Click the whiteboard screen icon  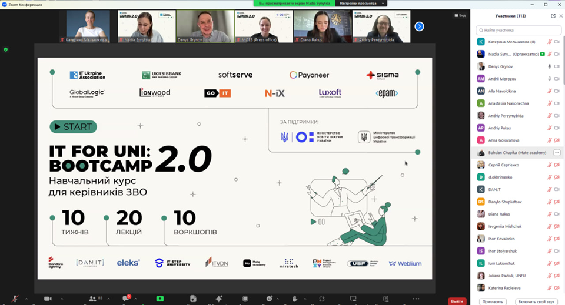[x=353, y=299]
